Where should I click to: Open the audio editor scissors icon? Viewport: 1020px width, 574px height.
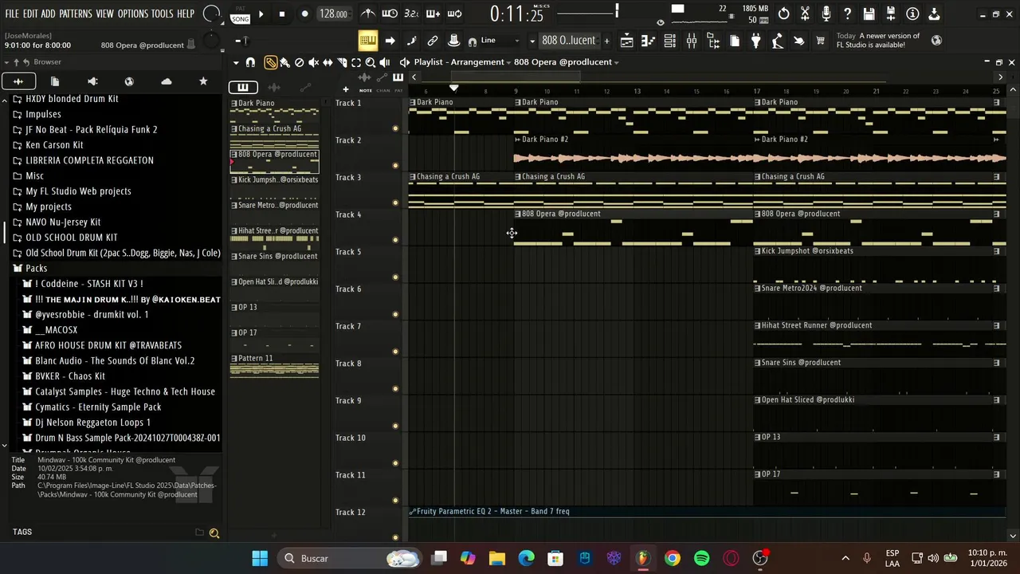[x=806, y=14]
